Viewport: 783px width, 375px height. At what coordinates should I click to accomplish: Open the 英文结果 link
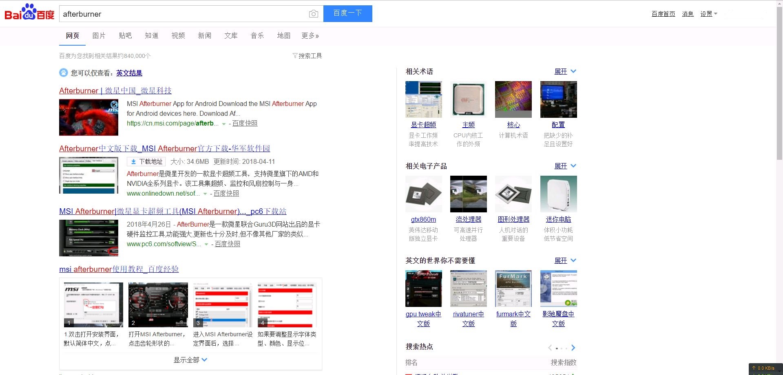[128, 73]
